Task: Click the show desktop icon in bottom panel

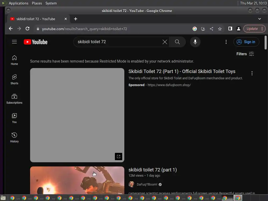Action: (x=3, y=198)
